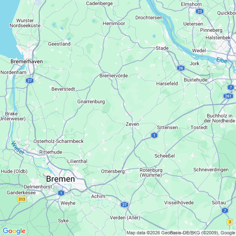The image size is (236, 236).
Task: Select the Bremerhaven city label
Action: (27, 61)
